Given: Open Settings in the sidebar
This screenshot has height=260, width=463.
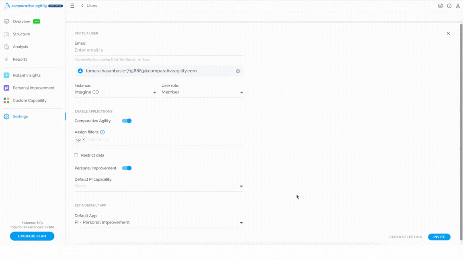Looking at the screenshot, I should pyautogui.click(x=20, y=116).
